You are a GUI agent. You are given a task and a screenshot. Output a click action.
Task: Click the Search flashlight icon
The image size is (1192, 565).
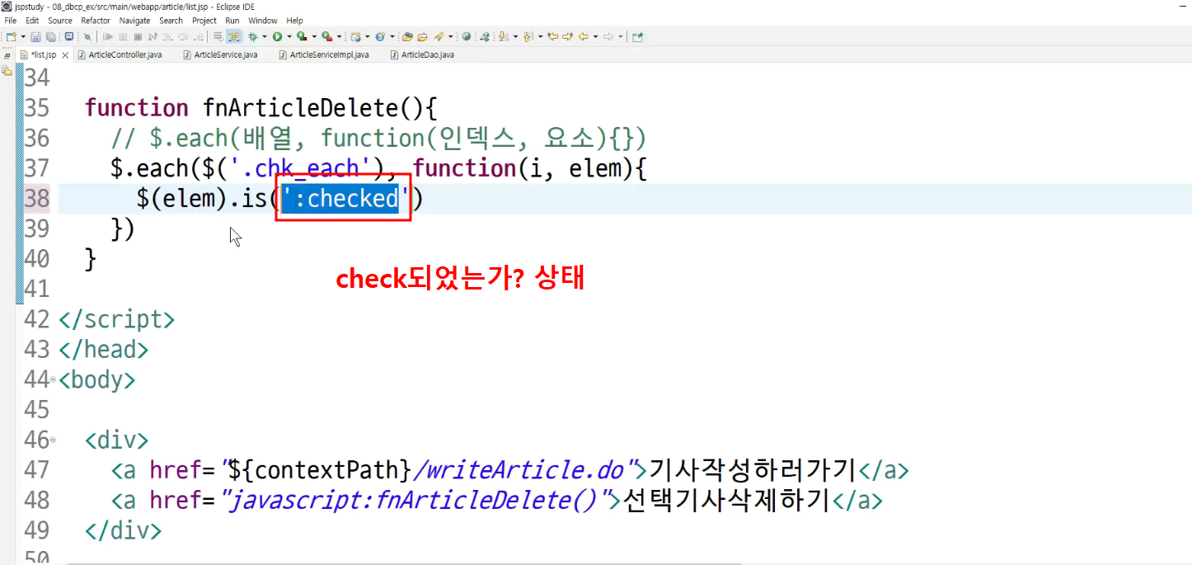coord(439,36)
